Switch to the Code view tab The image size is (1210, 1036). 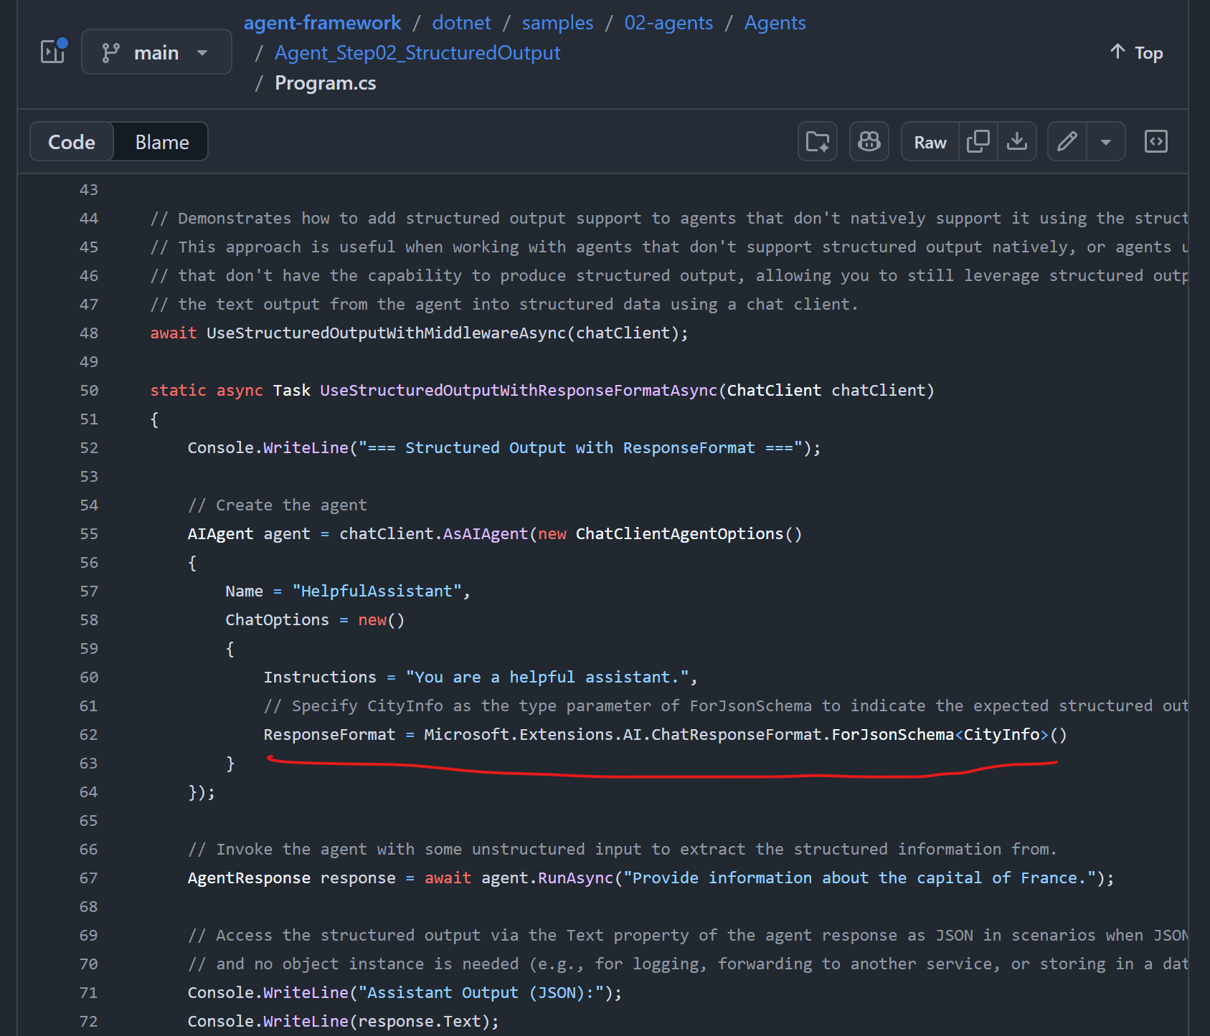pos(72,142)
